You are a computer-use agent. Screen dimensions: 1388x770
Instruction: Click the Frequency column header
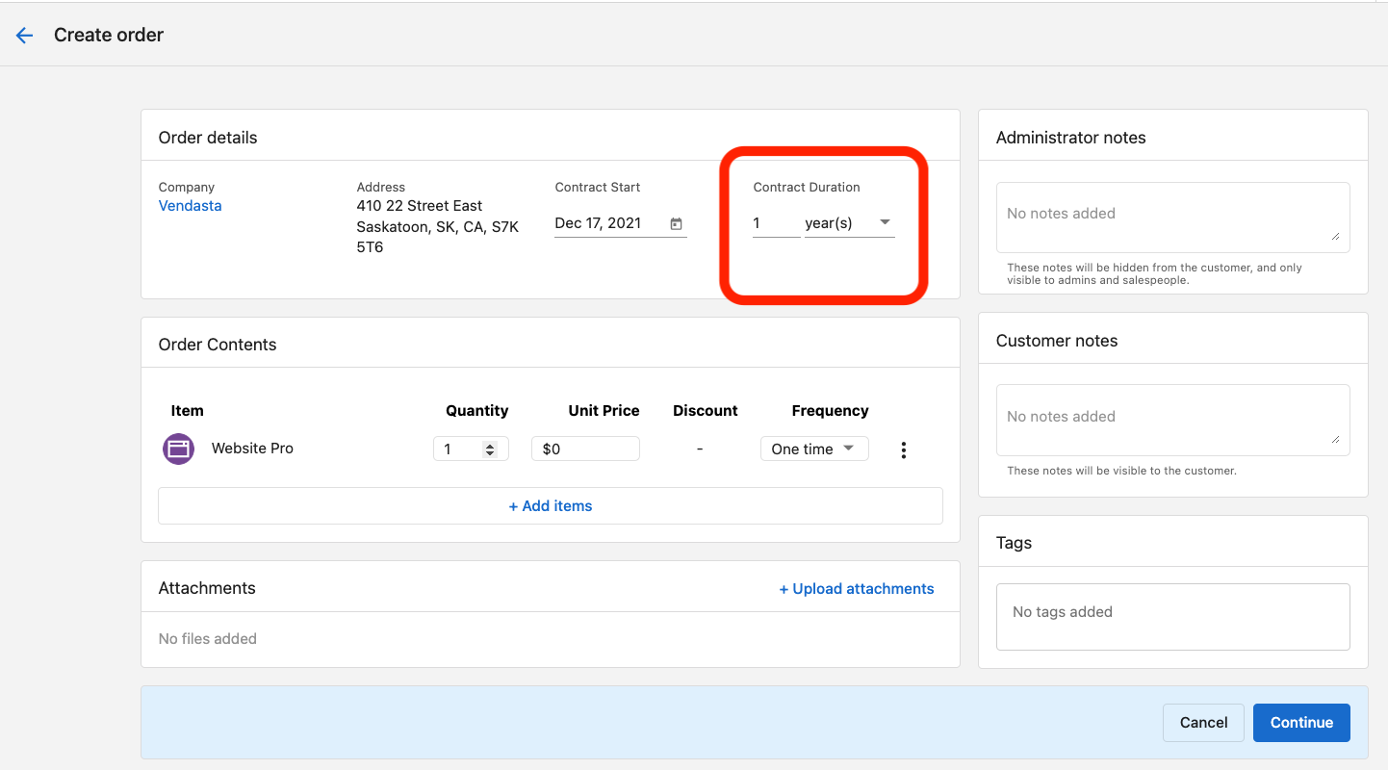click(x=830, y=411)
